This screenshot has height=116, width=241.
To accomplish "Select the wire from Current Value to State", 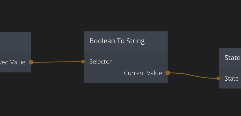I will tap(194, 76).
